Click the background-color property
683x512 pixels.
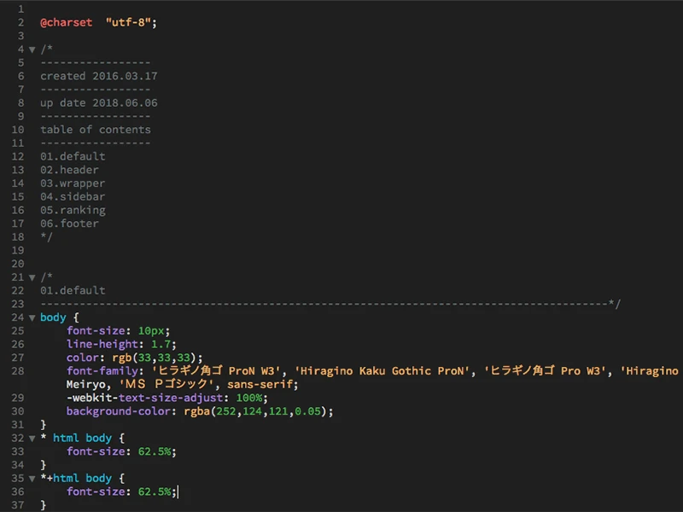(x=119, y=411)
